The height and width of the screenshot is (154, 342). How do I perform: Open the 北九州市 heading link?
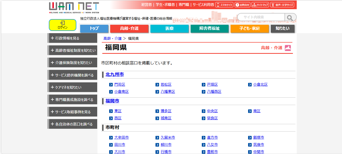115,75
